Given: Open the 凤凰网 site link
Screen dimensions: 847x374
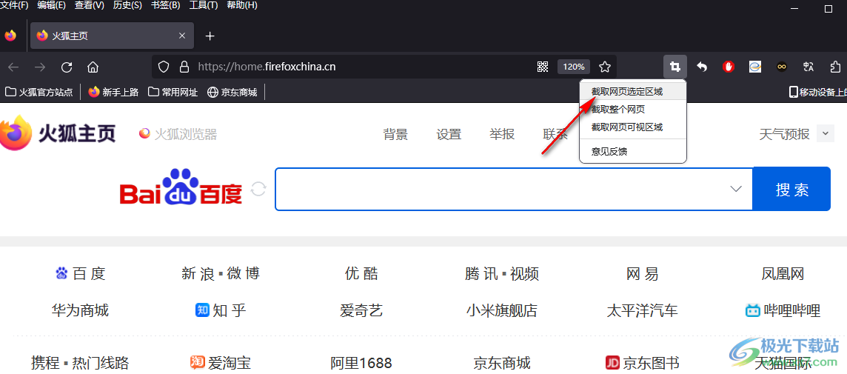Looking at the screenshot, I should [783, 273].
